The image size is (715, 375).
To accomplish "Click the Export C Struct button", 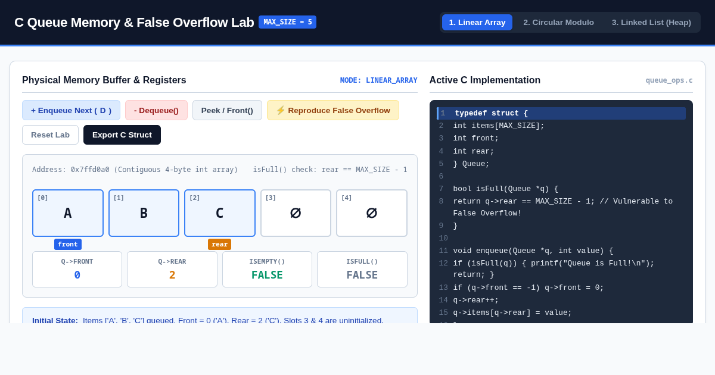I will click(122, 135).
